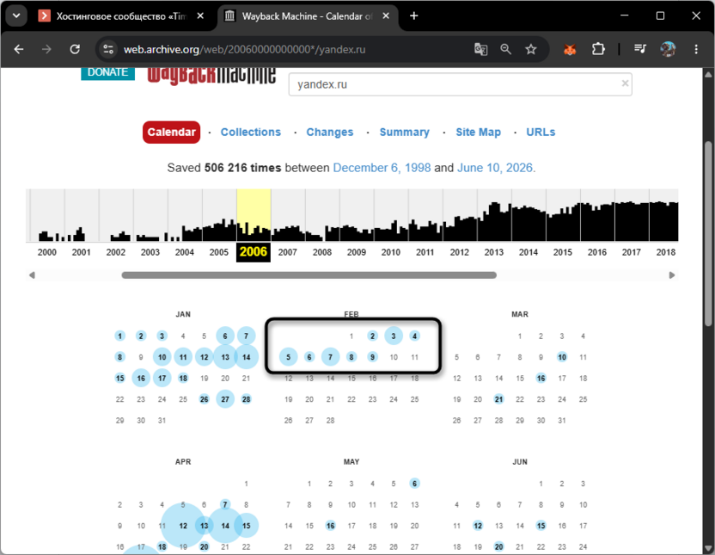
Task: Open the browser profile avatar
Action: coord(668,49)
